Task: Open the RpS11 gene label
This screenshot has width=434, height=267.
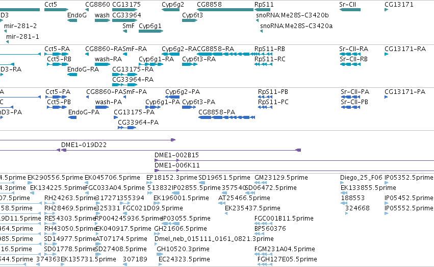Action: pyautogui.click(x=264, y=5)
